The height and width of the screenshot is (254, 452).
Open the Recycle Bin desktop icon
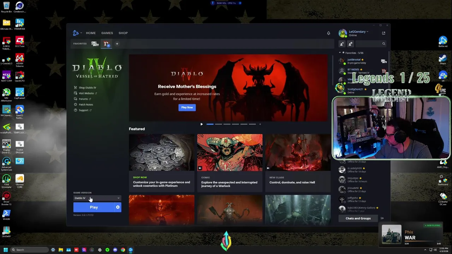point(6,7)
